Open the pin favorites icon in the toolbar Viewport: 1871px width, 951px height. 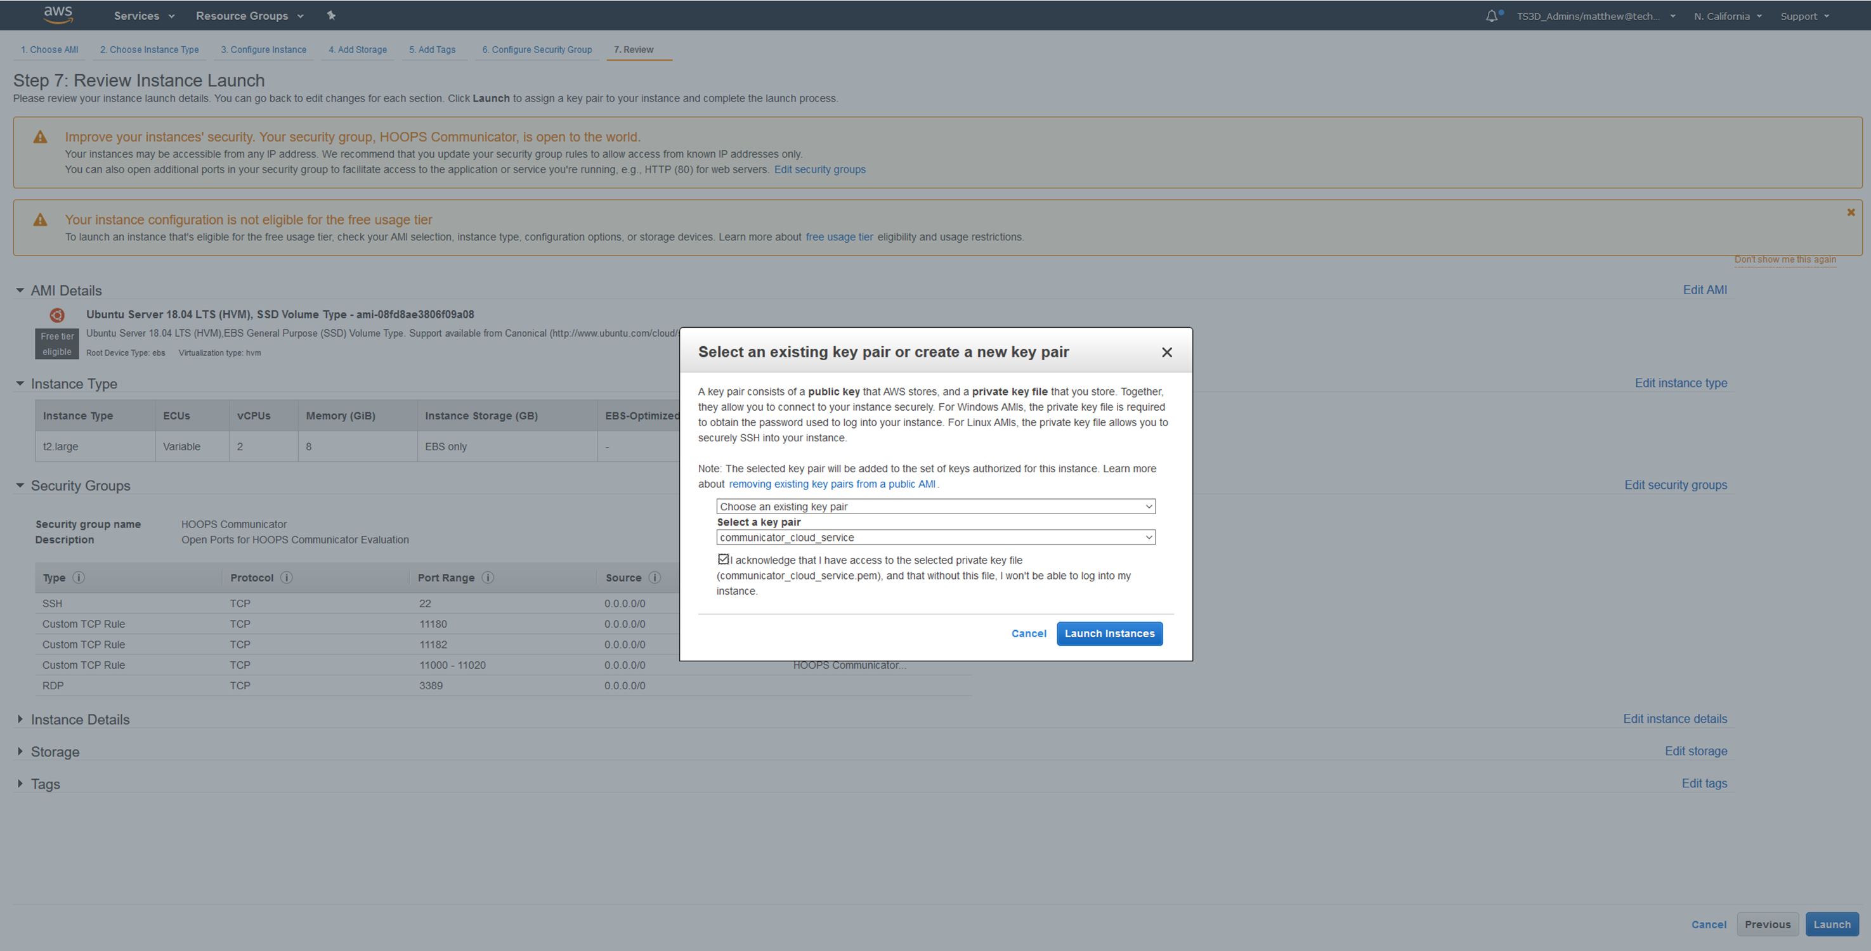pos(330,15)
